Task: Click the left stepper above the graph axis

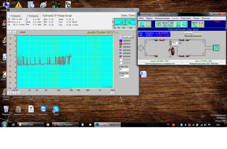Action: [9, 32]
